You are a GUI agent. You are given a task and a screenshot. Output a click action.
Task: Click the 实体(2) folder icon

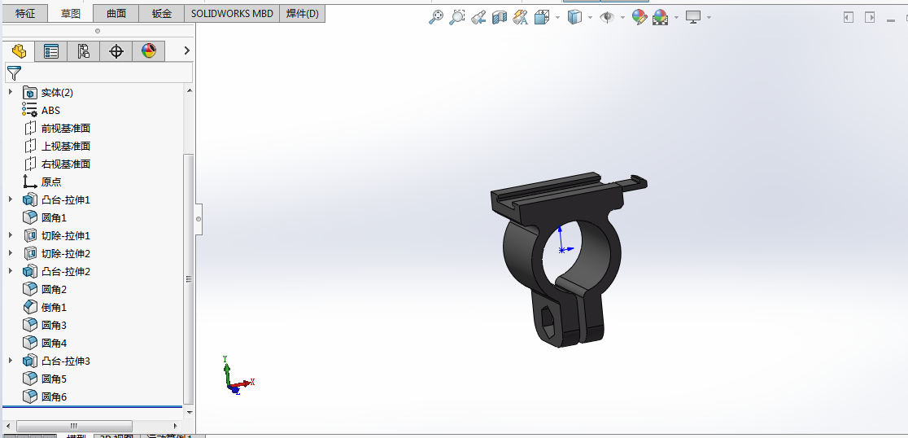click(29, 92)
